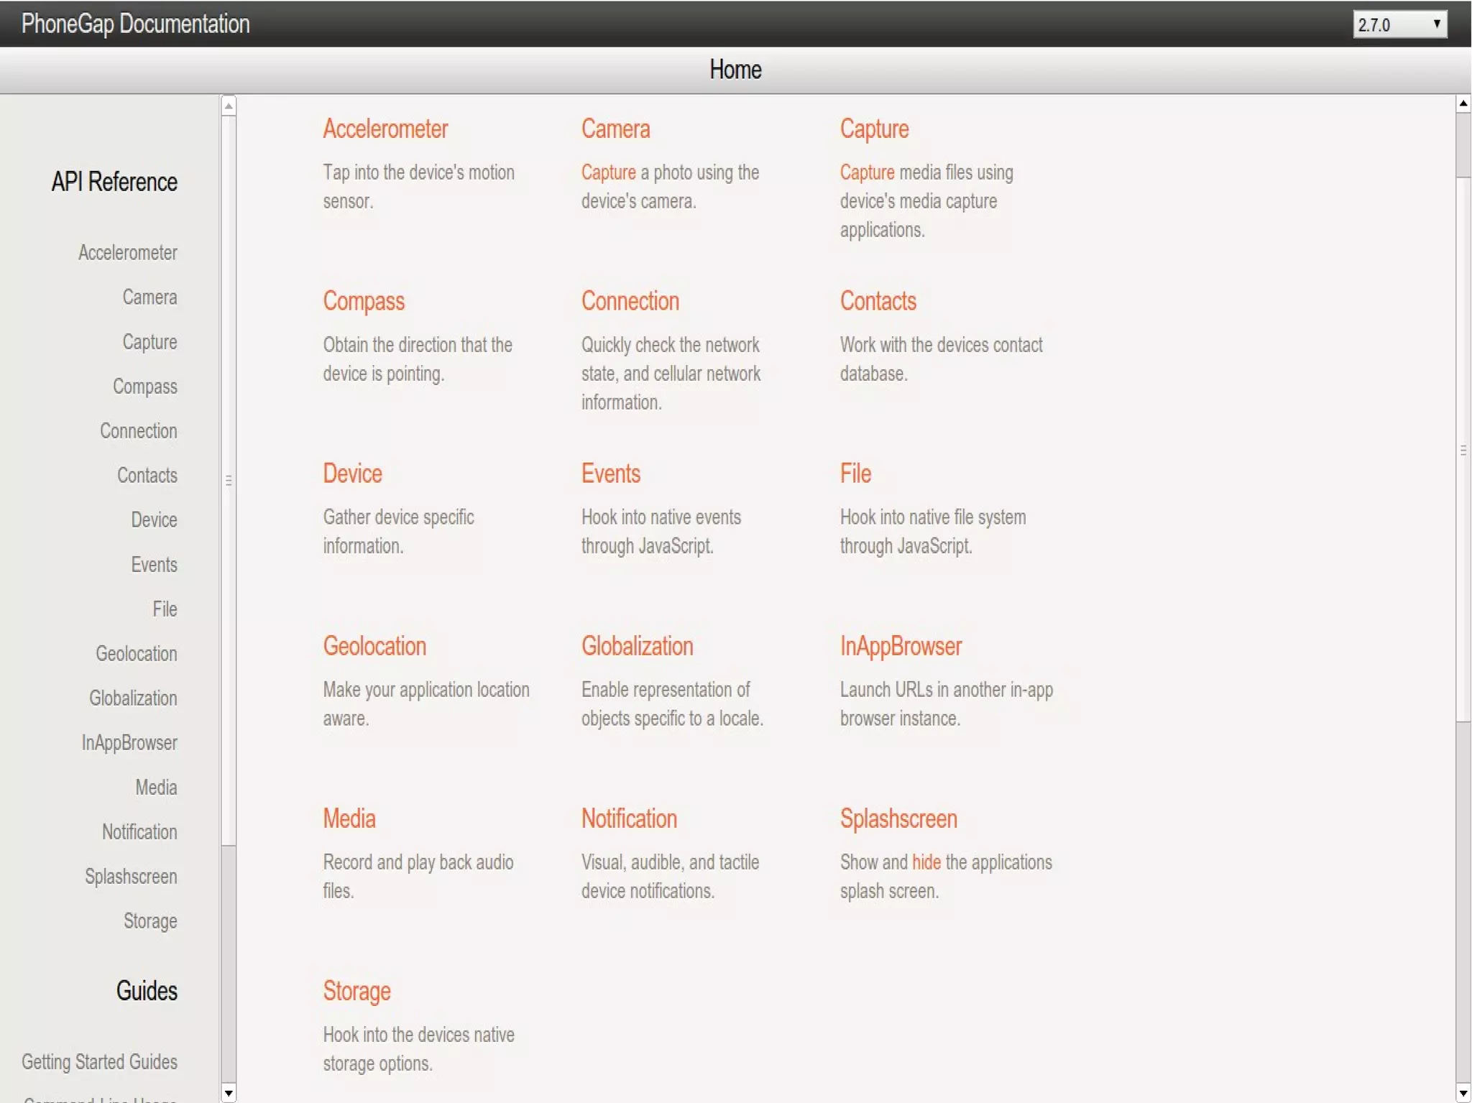The width and height of the screenshot is (1472, 1103).
Task: Open Camera section in main content
Action: click(615, 129)
